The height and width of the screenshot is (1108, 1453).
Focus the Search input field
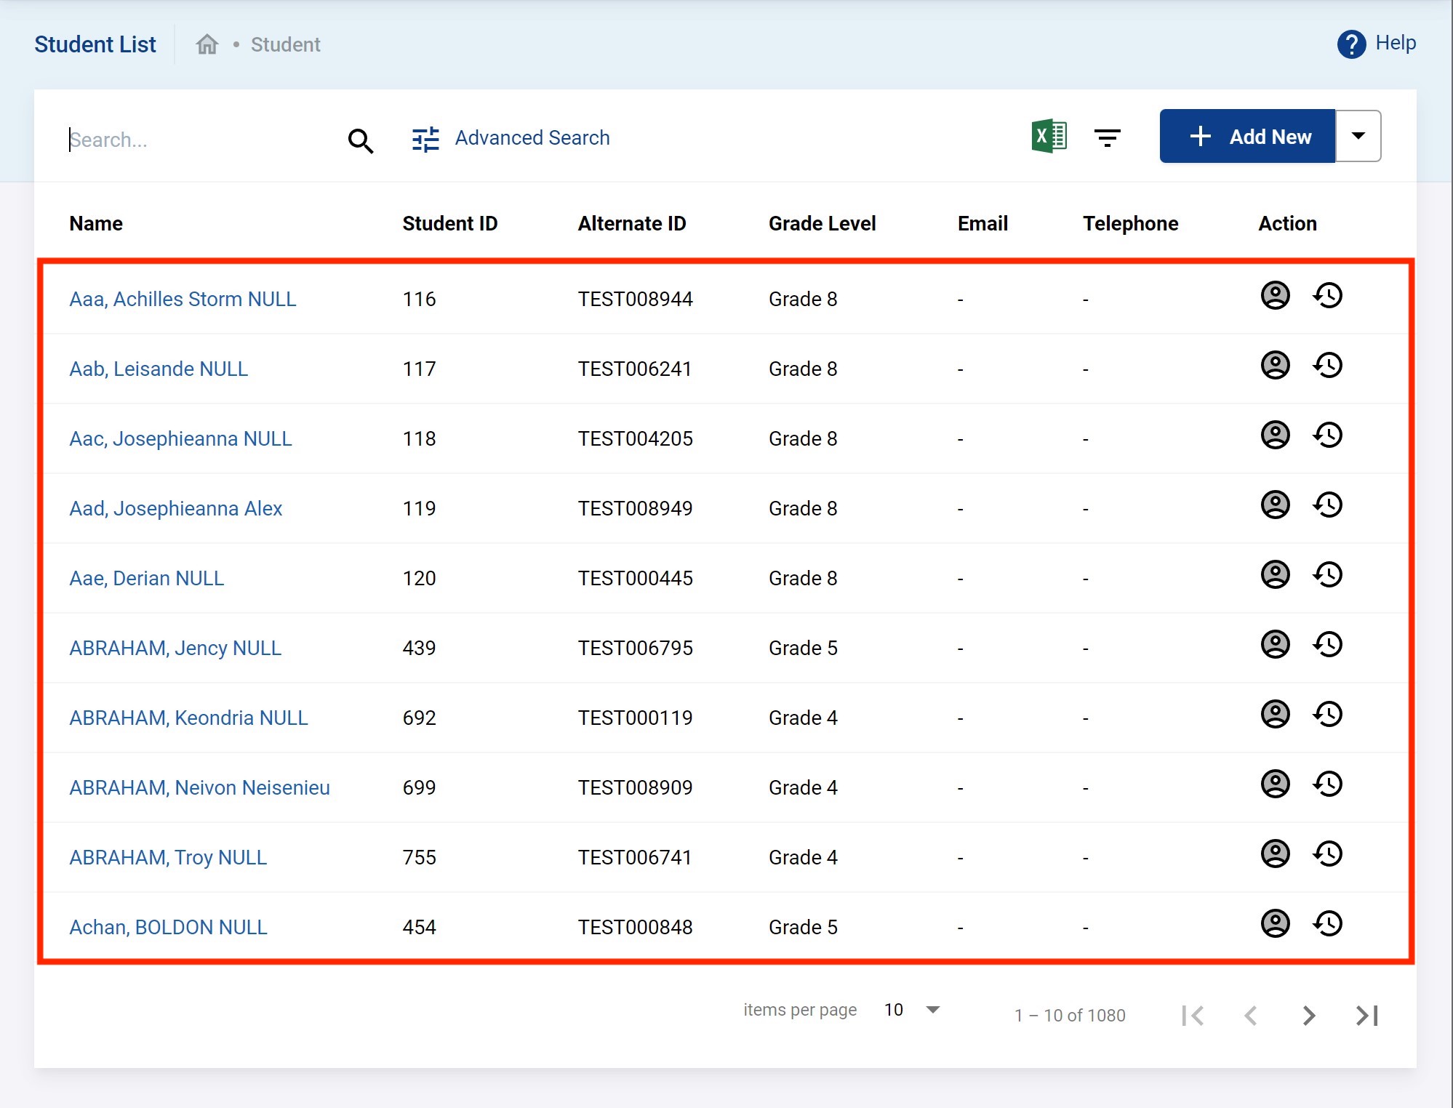point(196,140)
